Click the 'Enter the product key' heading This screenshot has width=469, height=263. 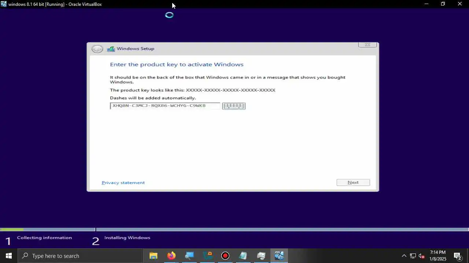pos(177,65)
